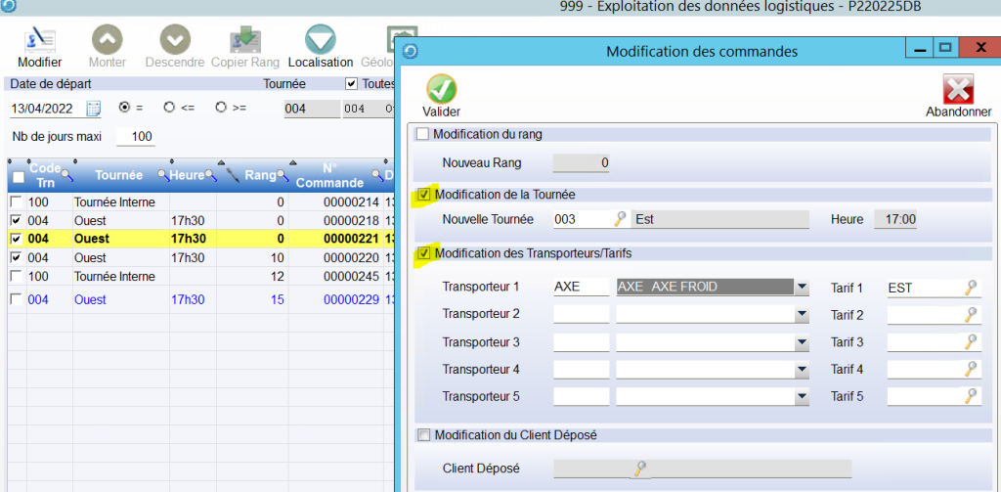Expand the Transporteur 5 dropdown arrow
The image size is (1001, 492).
coord(802,397)
